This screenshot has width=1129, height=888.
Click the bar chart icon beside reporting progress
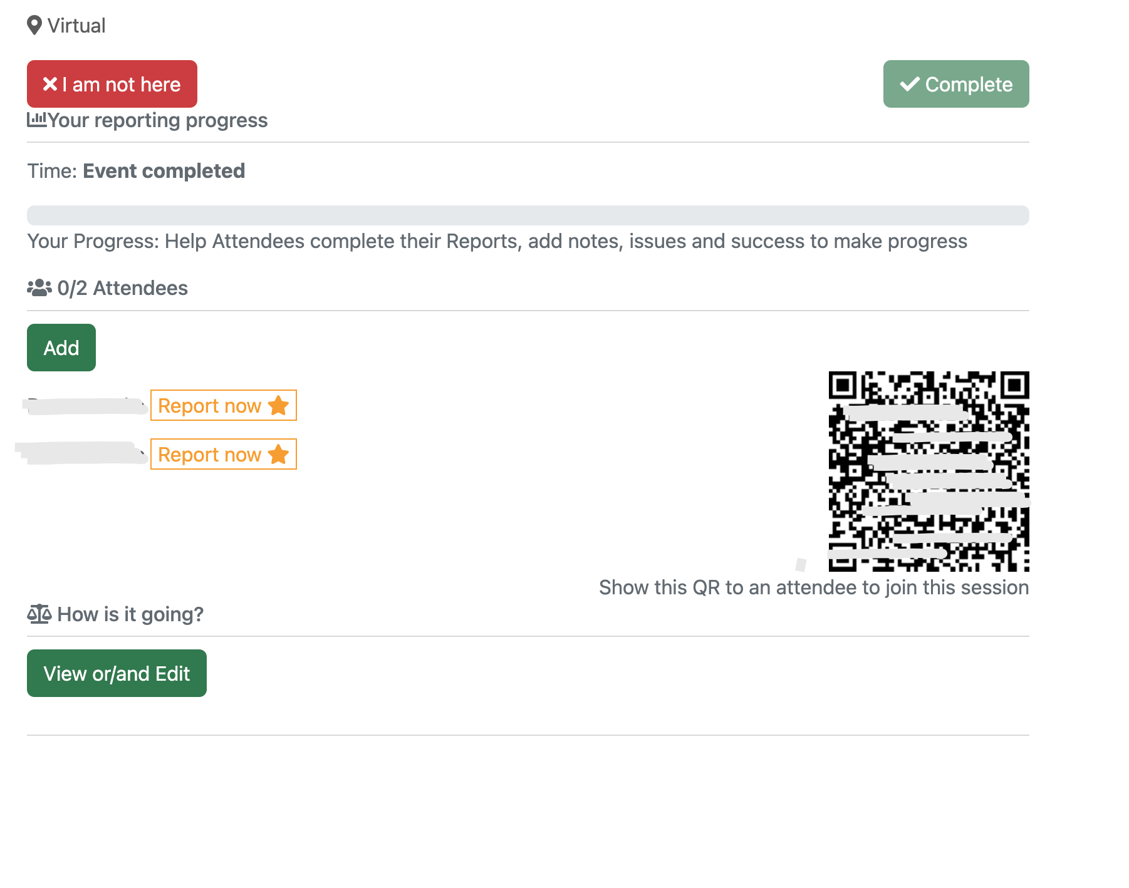(36, 120)
